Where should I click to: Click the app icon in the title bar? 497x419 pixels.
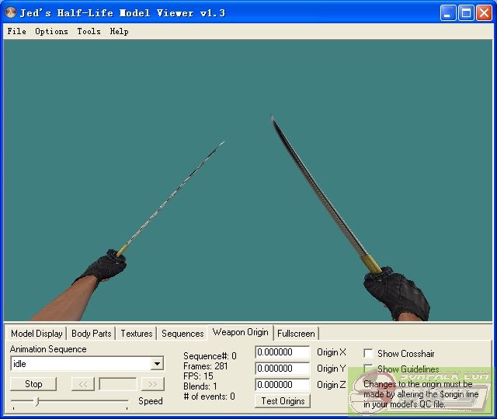[11, 13]
